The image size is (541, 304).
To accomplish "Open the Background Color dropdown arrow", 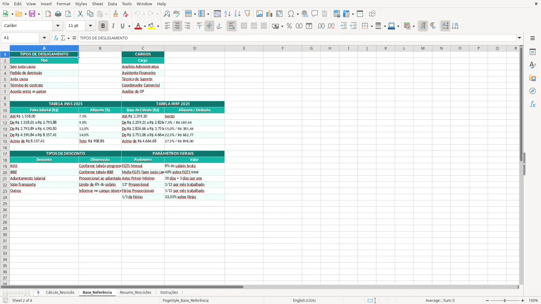I will 158,26.
